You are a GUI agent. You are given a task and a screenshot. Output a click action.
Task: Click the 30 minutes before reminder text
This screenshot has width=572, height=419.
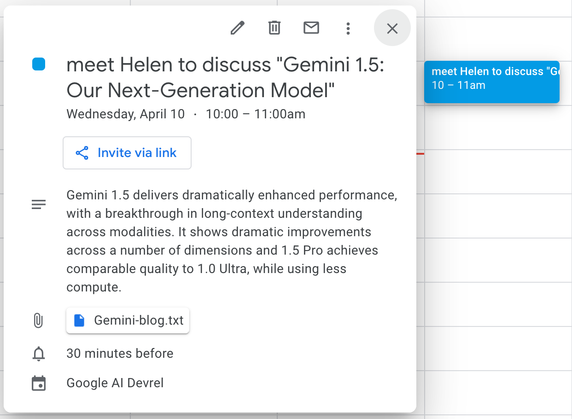(120, 354)
